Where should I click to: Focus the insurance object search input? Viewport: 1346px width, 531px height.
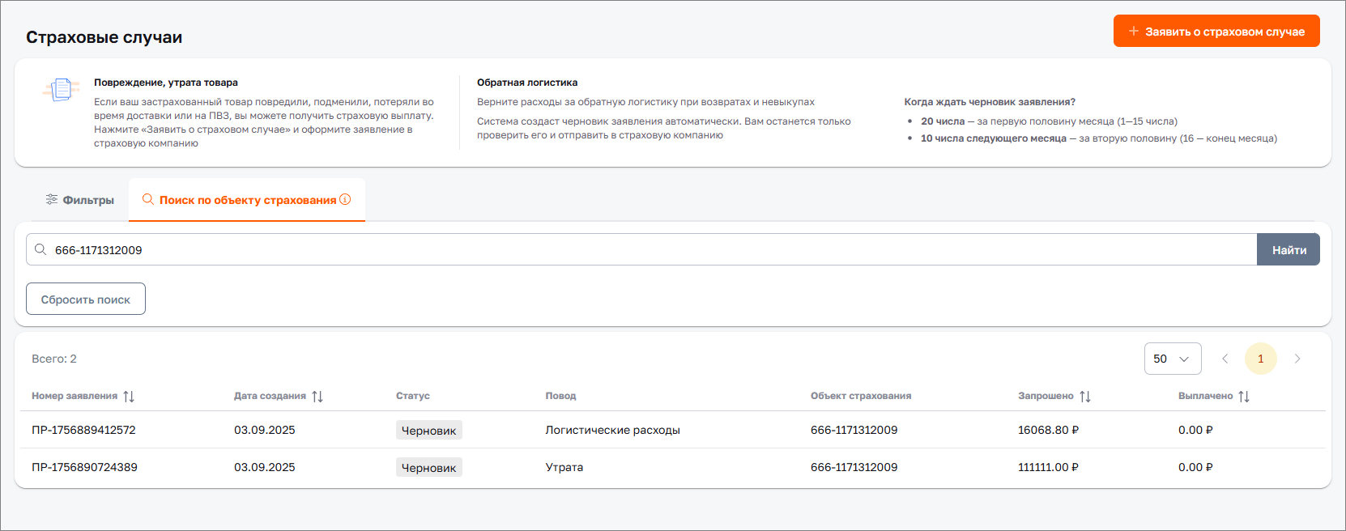click(x=648, y=250)
